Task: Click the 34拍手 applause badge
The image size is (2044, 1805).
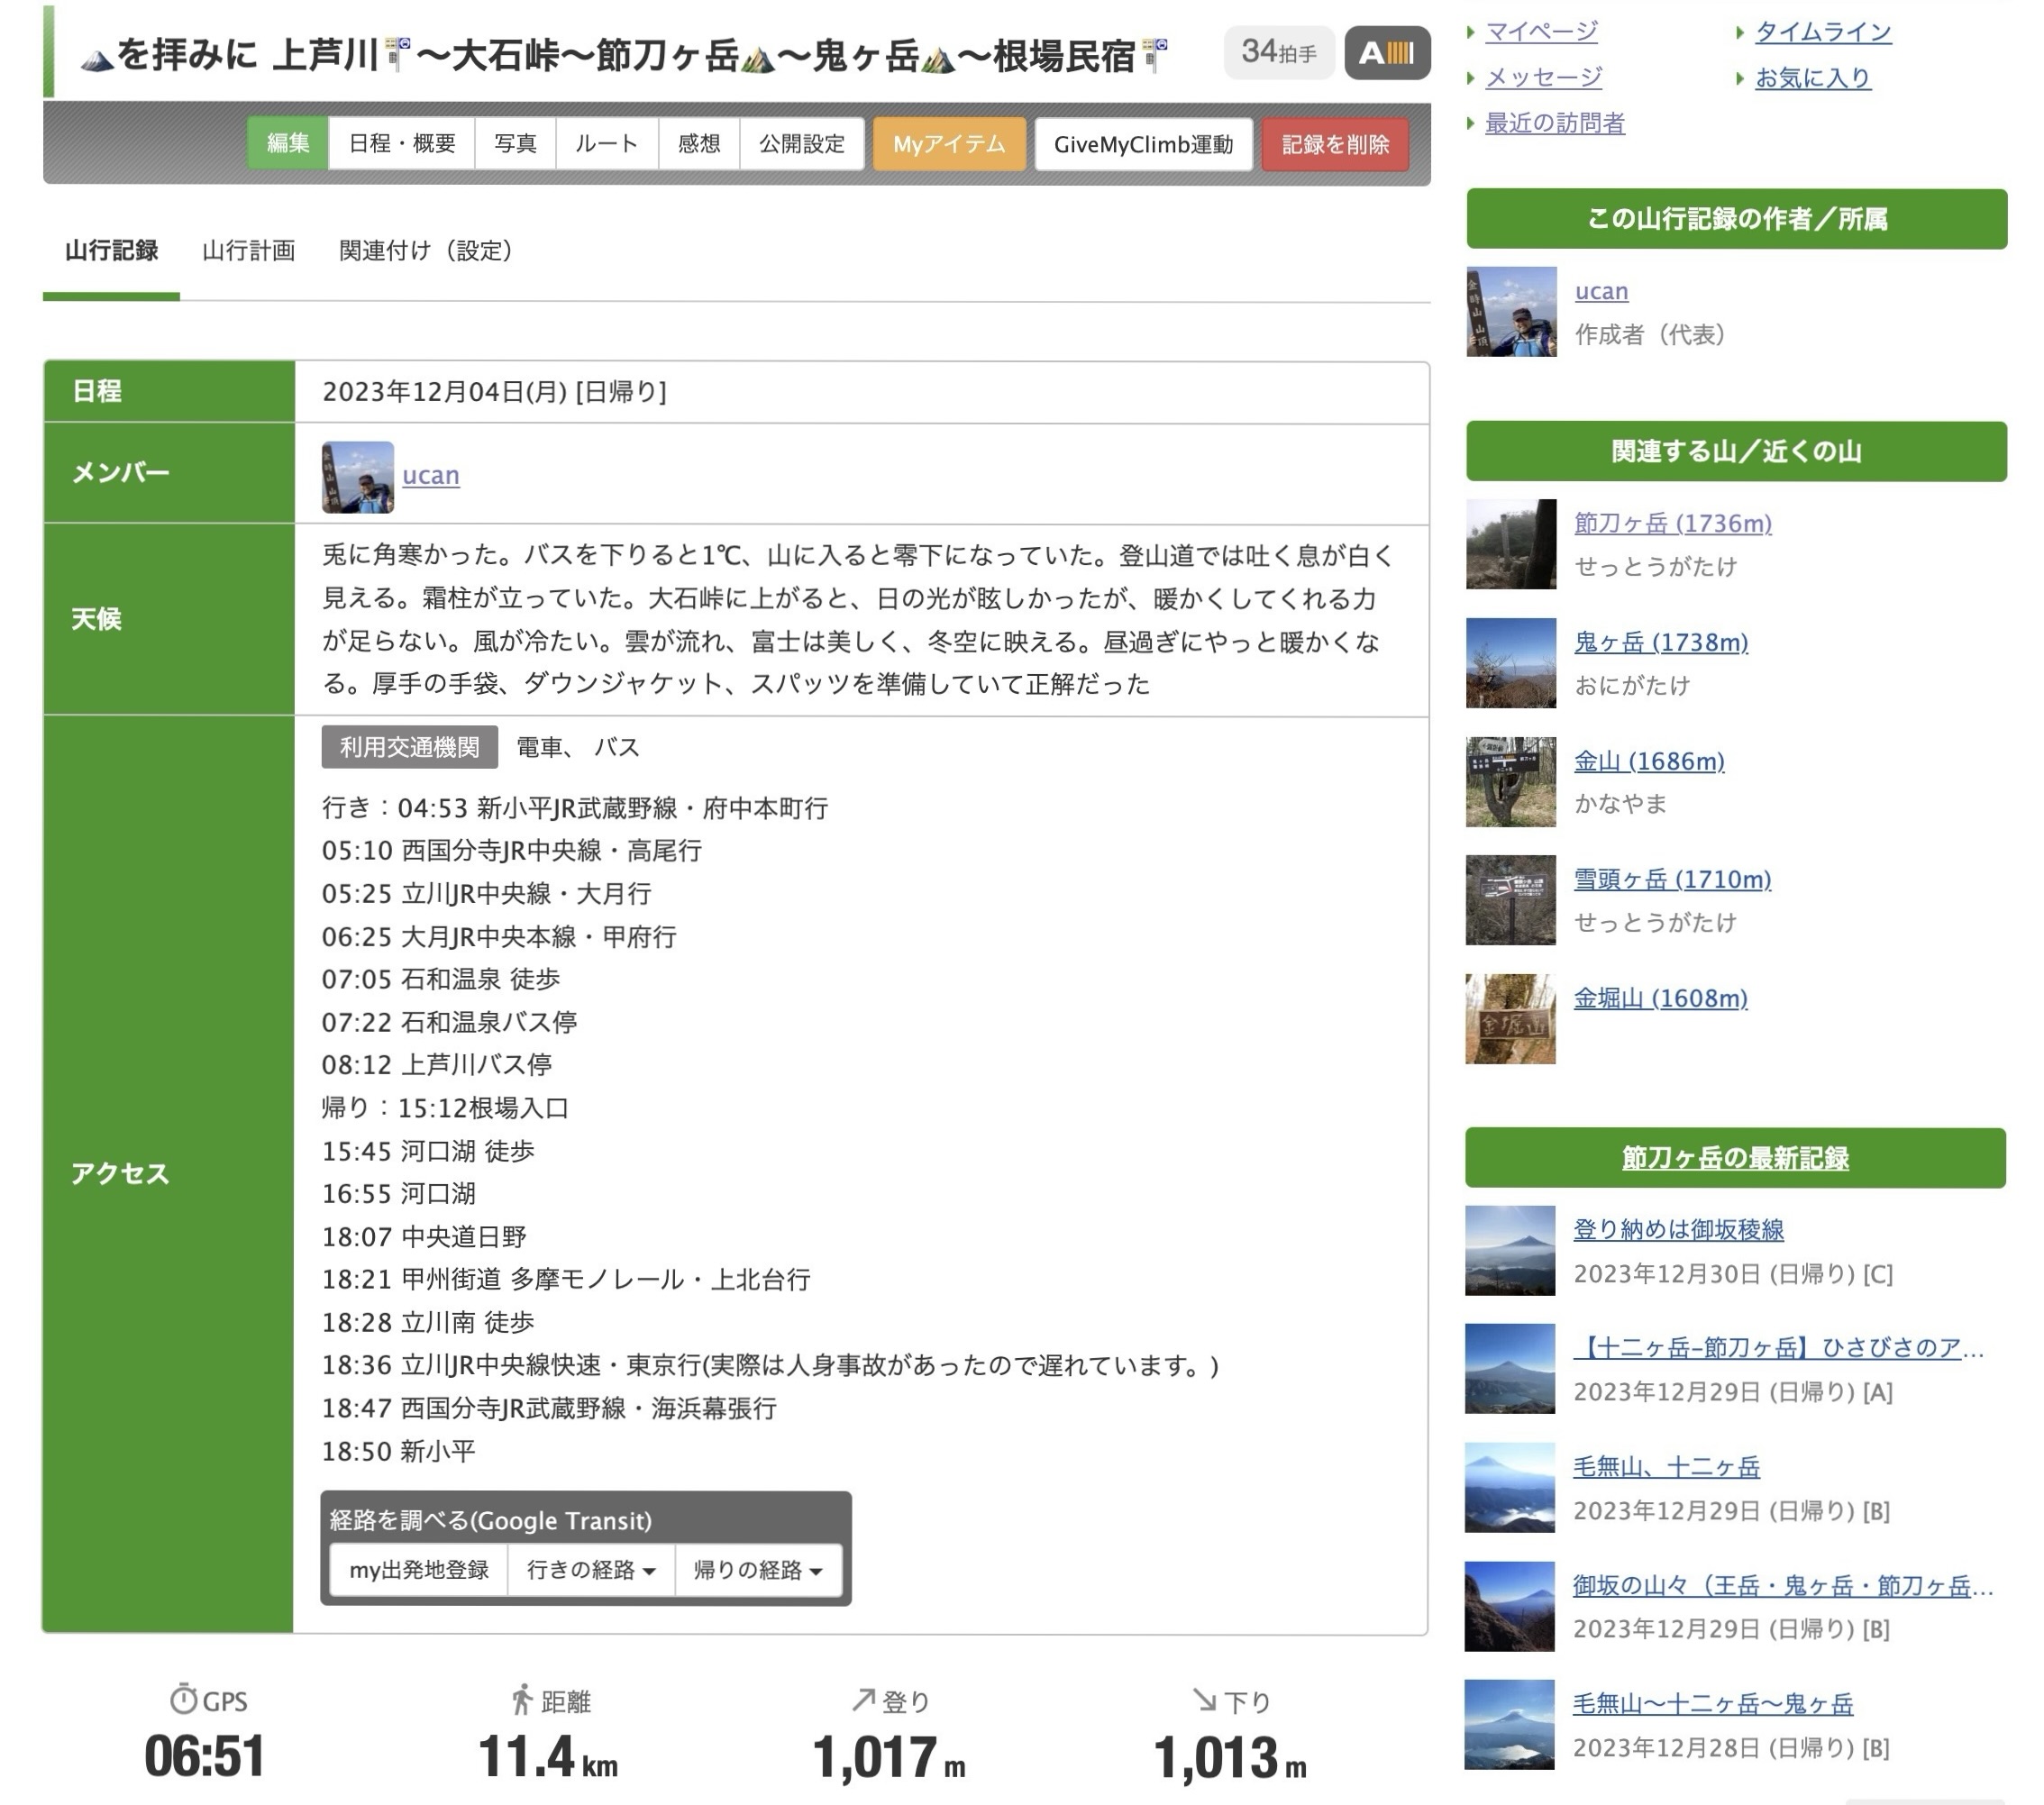Action: pyautogui.click(x=1278, y=52)
